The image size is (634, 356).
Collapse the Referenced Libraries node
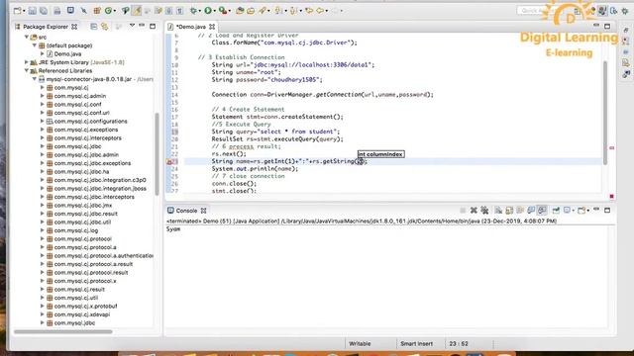coord(27,70)
